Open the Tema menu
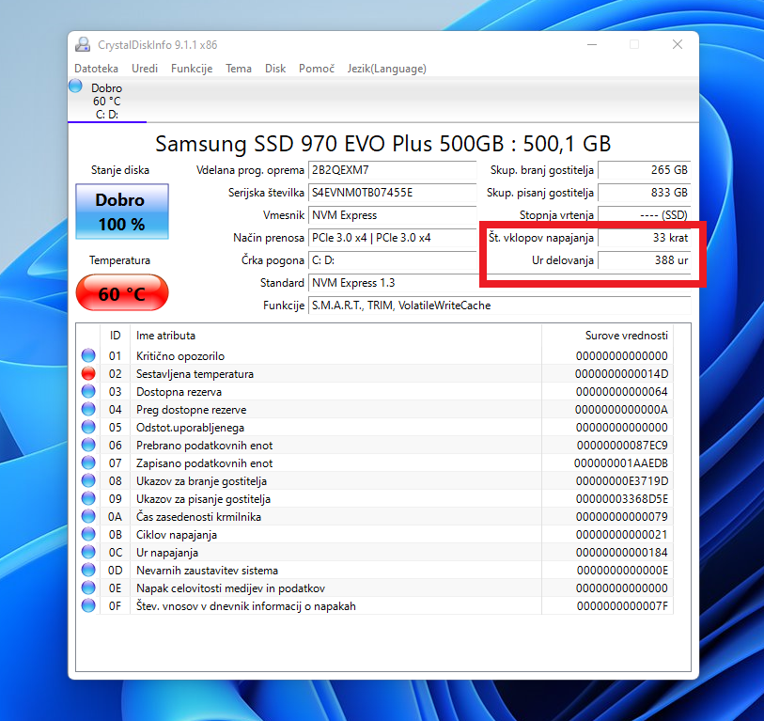This screenshot has height=721, width=764. click(x=239, y=69)
